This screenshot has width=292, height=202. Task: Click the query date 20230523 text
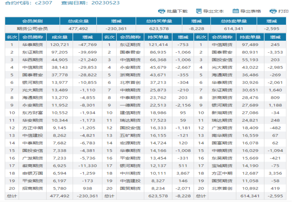click(x=105, y=3)
